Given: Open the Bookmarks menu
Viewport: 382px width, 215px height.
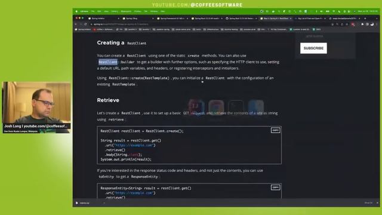Looking at the screenshot, I should (x=126, y=11).
